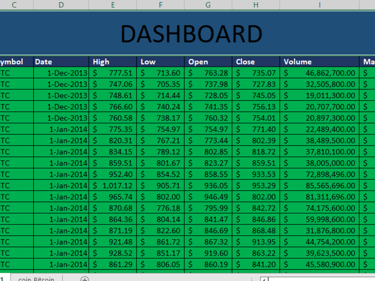375x281 pixels.
Task: Select the Date cell beside High 777.51
Action: click(61, 73)
